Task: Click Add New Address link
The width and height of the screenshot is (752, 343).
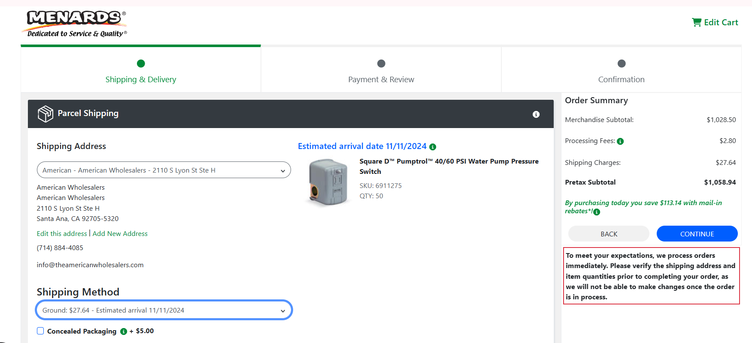Action: point(120,234)
